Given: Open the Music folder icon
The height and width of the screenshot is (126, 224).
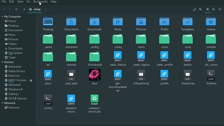Looking at the screenshot, I should click(x=118, y=21).
